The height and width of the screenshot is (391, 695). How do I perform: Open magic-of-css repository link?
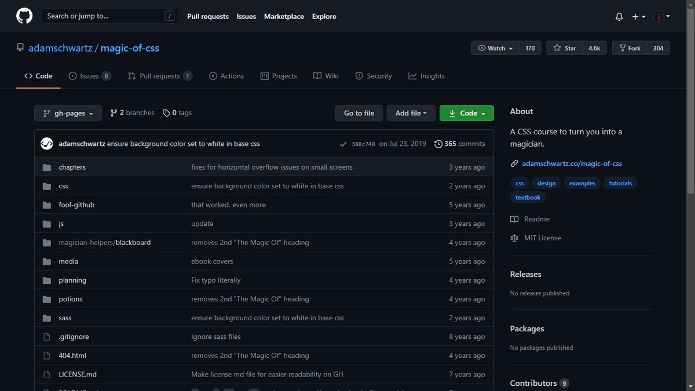click(130, 48)
